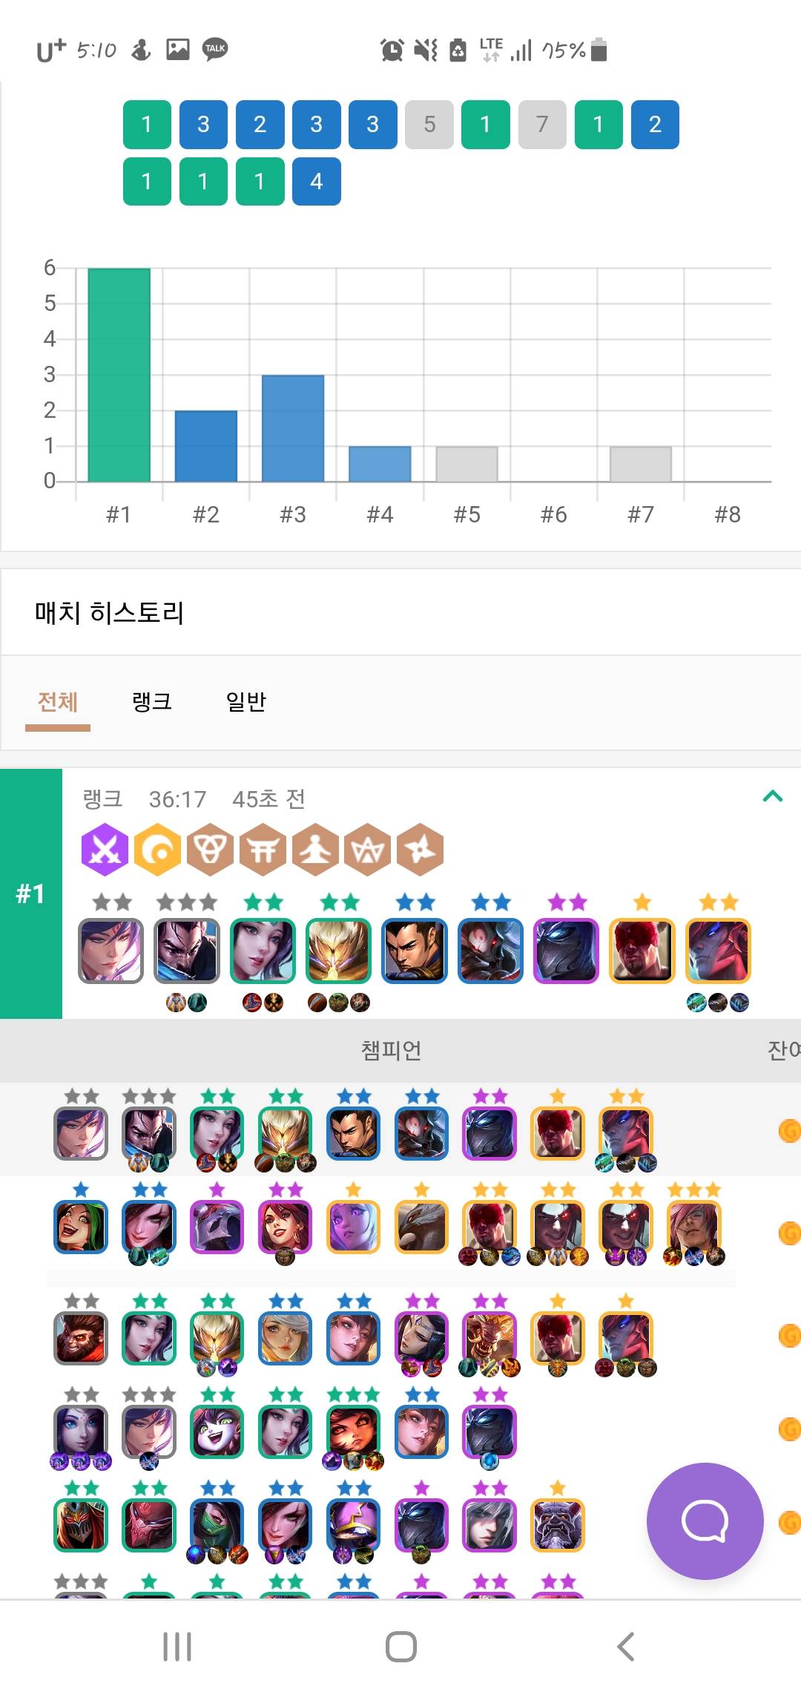Image resolution: width=801 pixels, height=1692 pixels.
Task: Tap the bronze meditating figure trait icon
Action: pos(315,849)
